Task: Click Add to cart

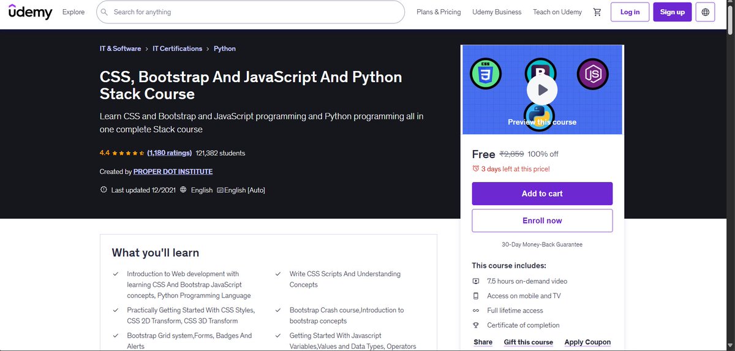Action: coord(542,194)
